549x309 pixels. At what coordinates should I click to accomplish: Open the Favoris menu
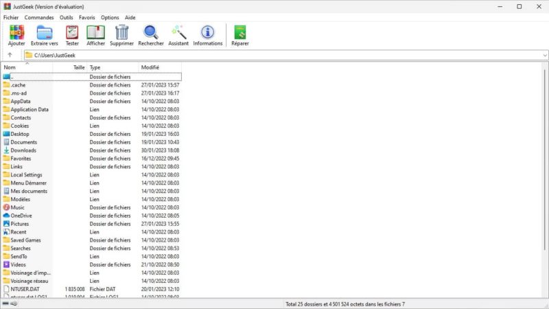coord(87,18)
